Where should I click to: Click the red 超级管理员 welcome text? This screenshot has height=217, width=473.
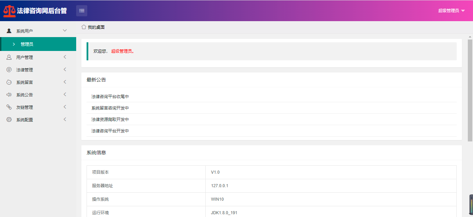click(123, 51)
